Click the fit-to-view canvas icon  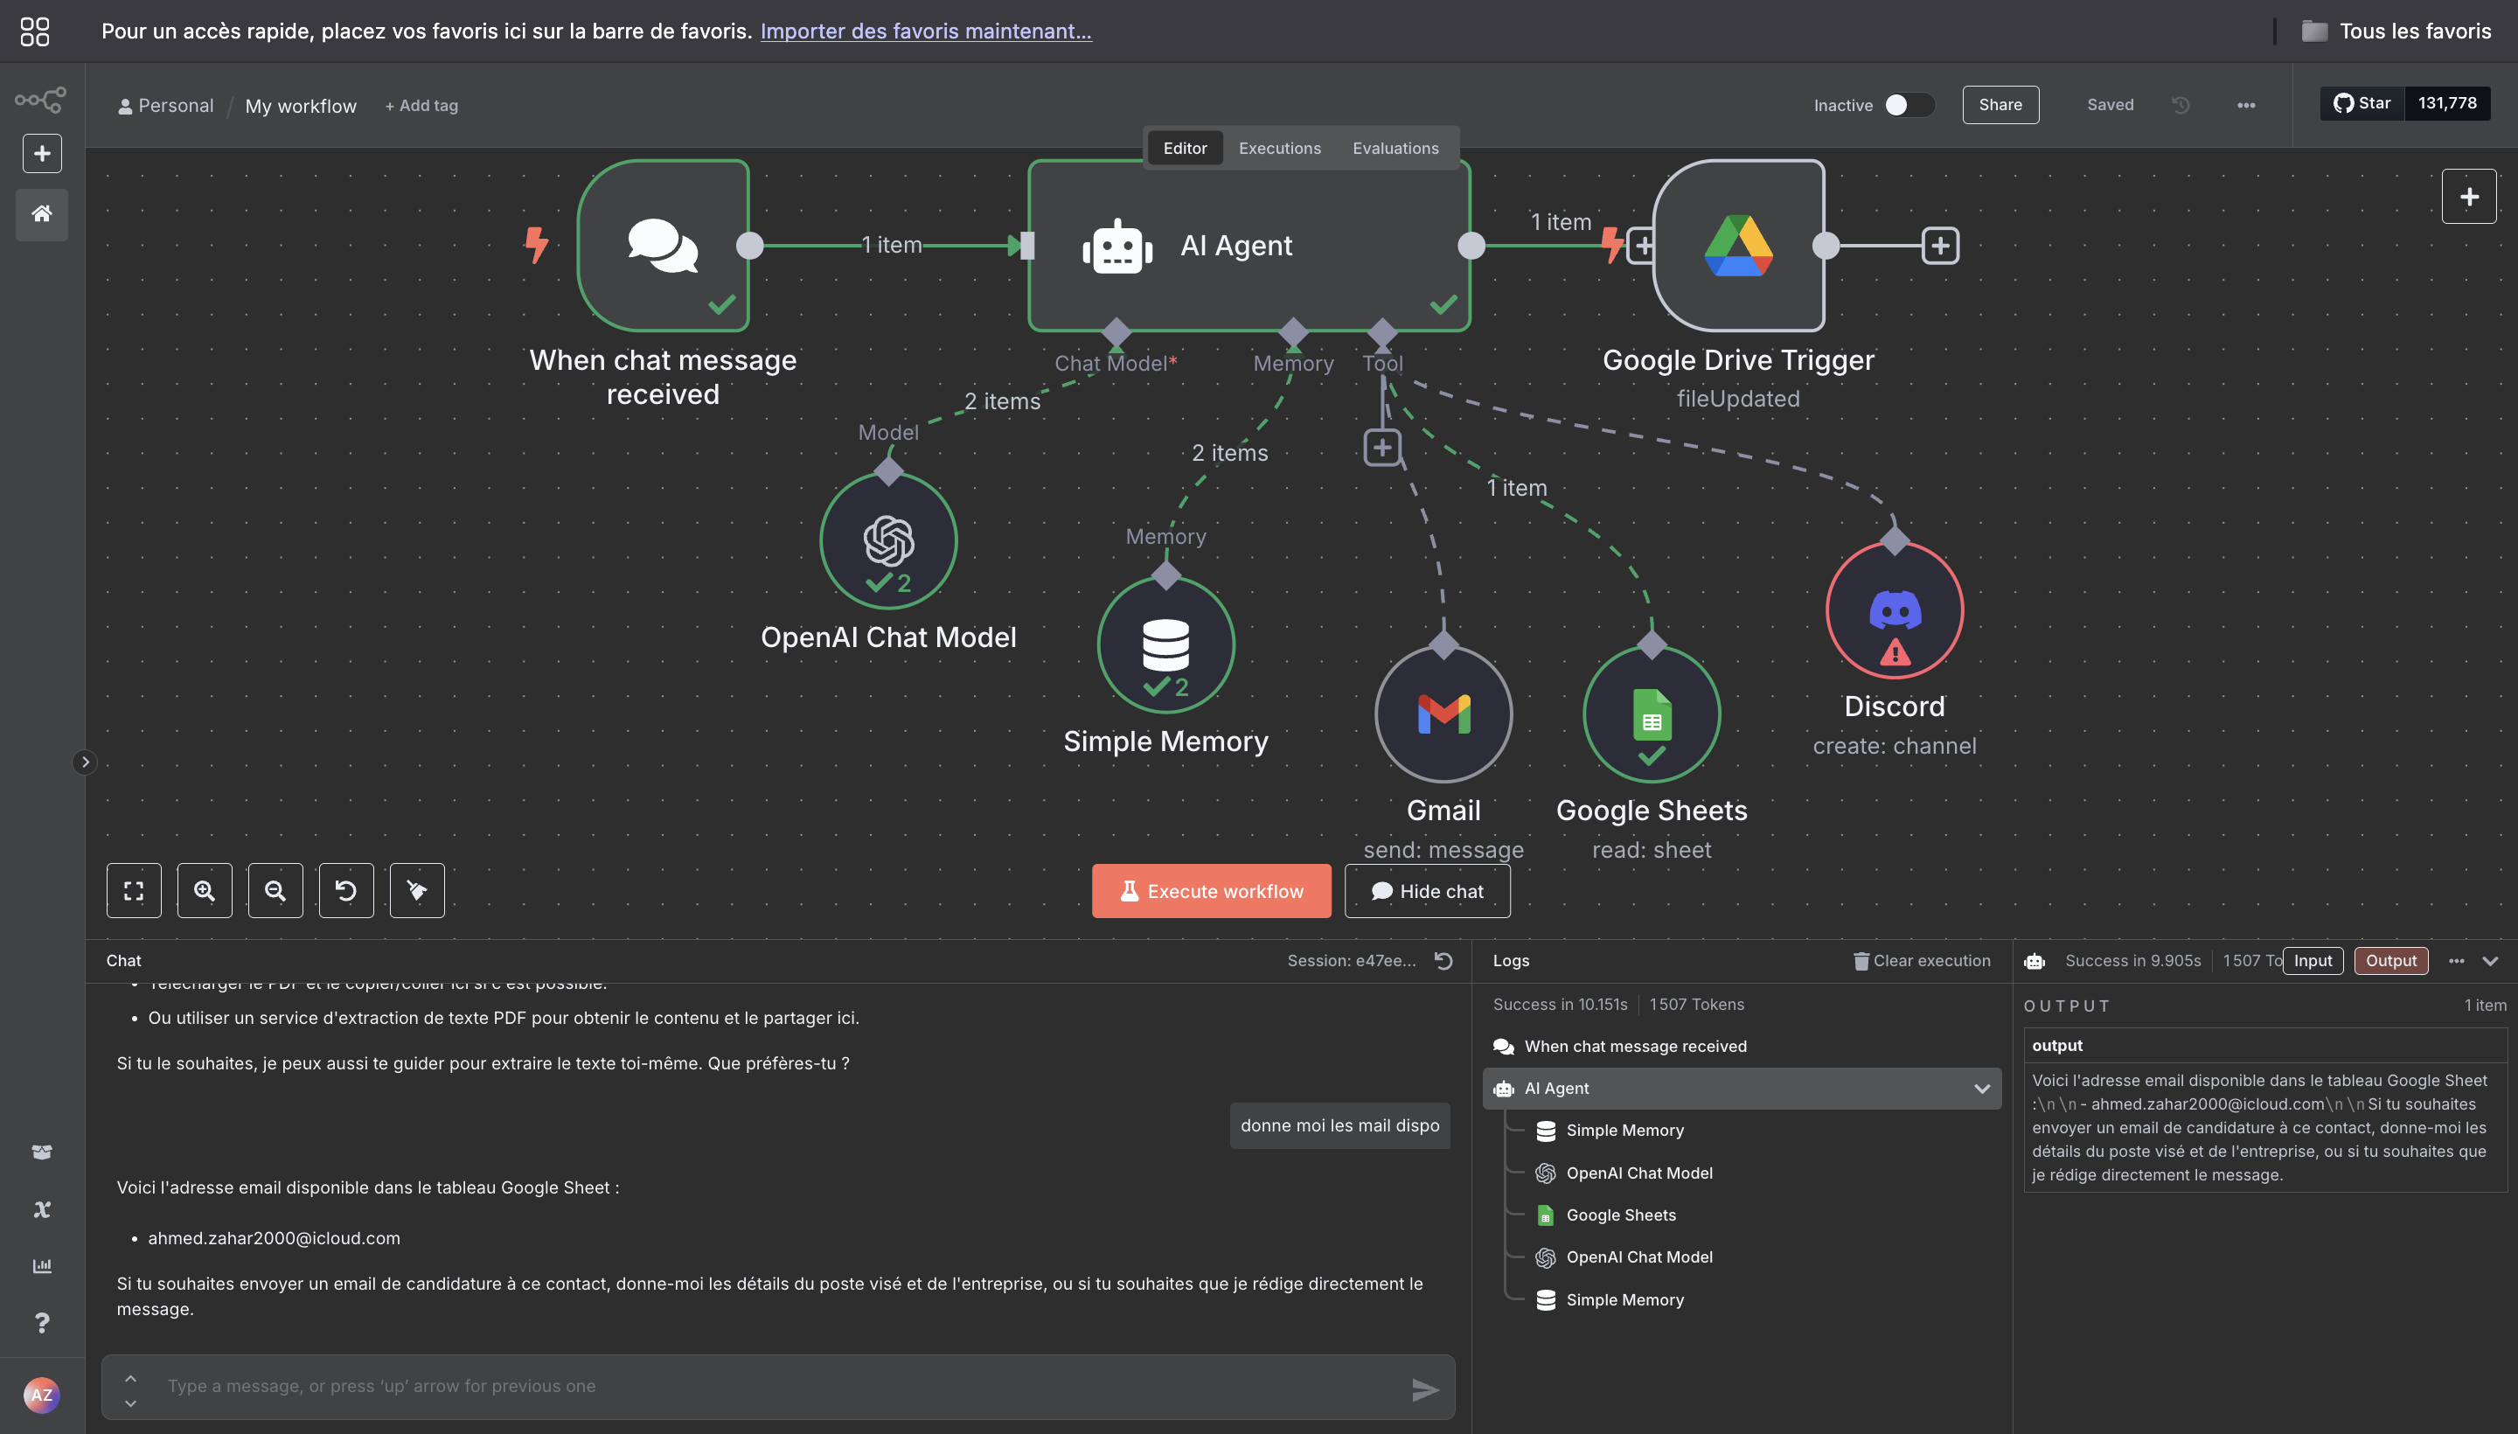point(133,890)
